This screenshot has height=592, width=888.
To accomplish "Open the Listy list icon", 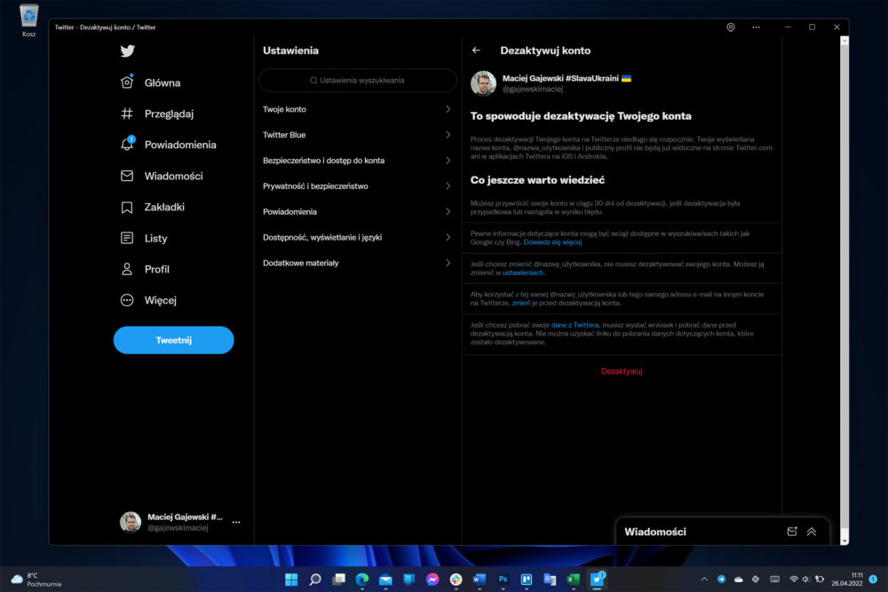I will click(x=127, y=238).
